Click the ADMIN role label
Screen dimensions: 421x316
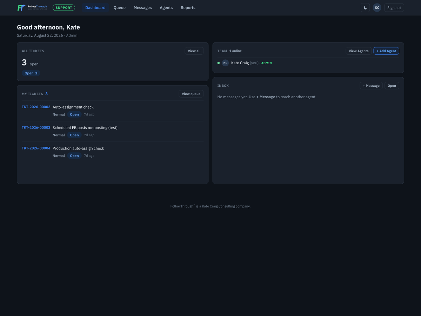click(266, 63)
